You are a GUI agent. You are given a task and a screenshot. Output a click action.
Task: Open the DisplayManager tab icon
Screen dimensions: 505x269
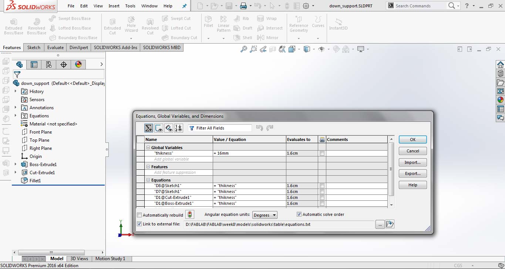pyautogui.click(x=78, y=65)
